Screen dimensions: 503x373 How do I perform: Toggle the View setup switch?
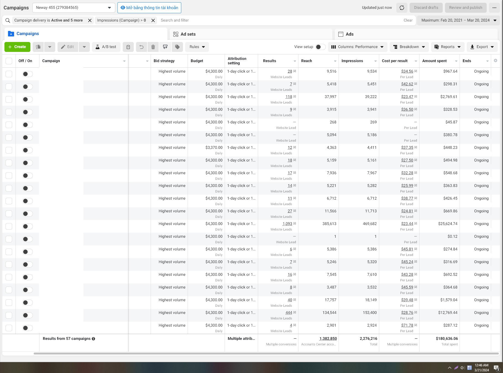pyautogui.click(x=320, y=47)
